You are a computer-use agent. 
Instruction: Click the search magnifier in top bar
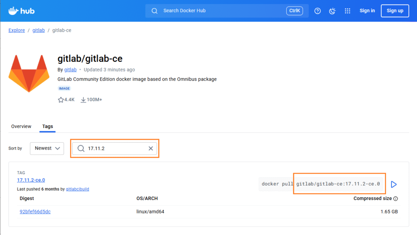[x=155, y=11]
